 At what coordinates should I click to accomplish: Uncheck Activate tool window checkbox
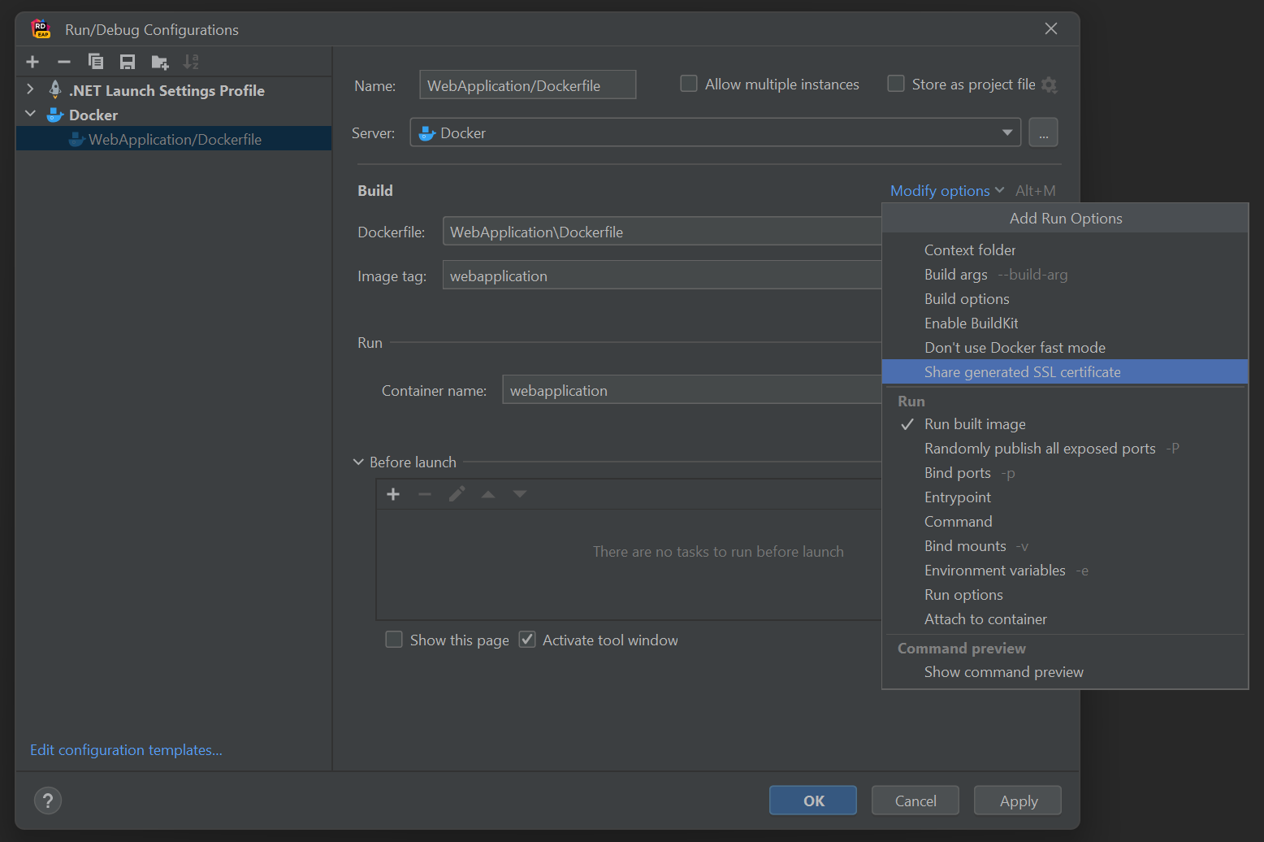coord(528,640)
